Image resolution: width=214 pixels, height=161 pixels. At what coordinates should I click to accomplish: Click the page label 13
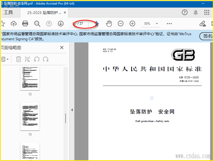pos(30,134)
